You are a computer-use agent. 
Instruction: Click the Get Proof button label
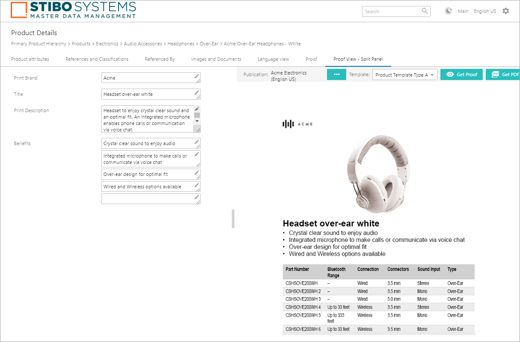click(x=467, y=74)
